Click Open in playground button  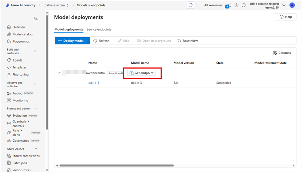coord(154,41)
